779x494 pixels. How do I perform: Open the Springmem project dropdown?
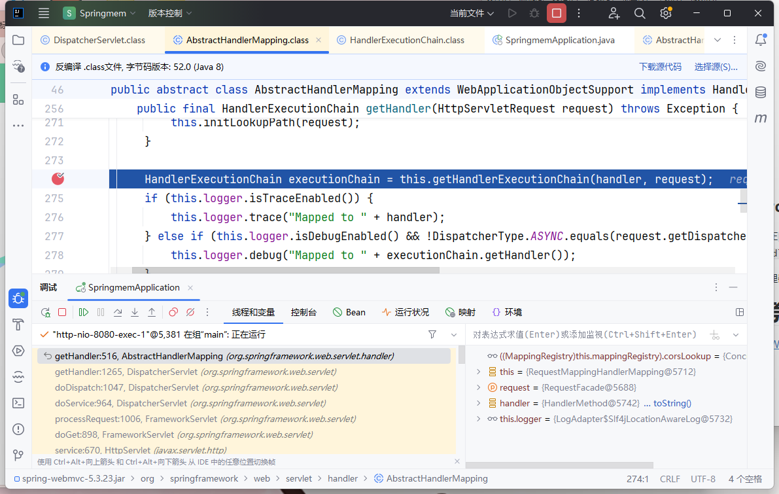tap(100, 13)
